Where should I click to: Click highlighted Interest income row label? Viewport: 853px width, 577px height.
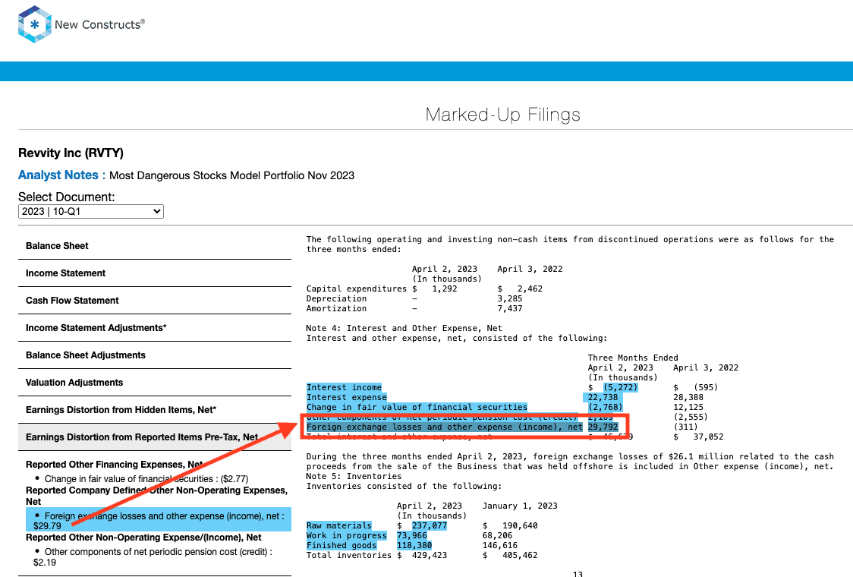coord(344,387)
